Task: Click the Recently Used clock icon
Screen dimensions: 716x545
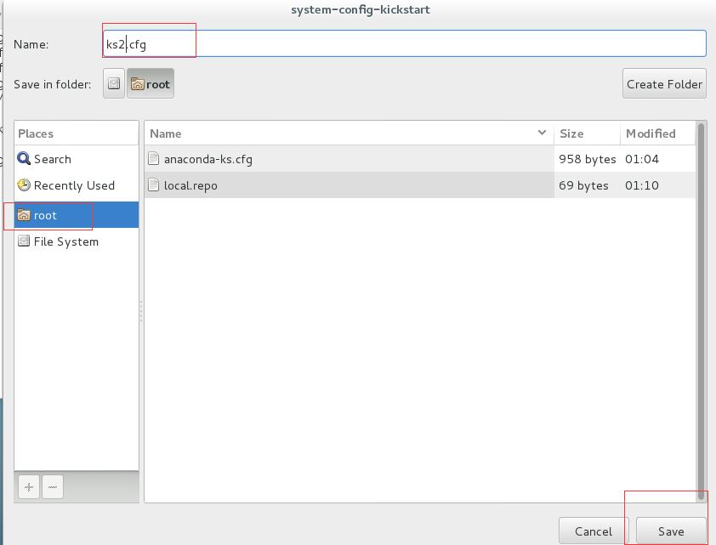Action: (x=24, y=185)
